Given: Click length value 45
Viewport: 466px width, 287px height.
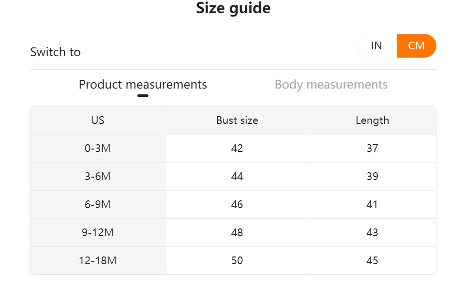Looking at the screenshot, I should tap(372, 261).
